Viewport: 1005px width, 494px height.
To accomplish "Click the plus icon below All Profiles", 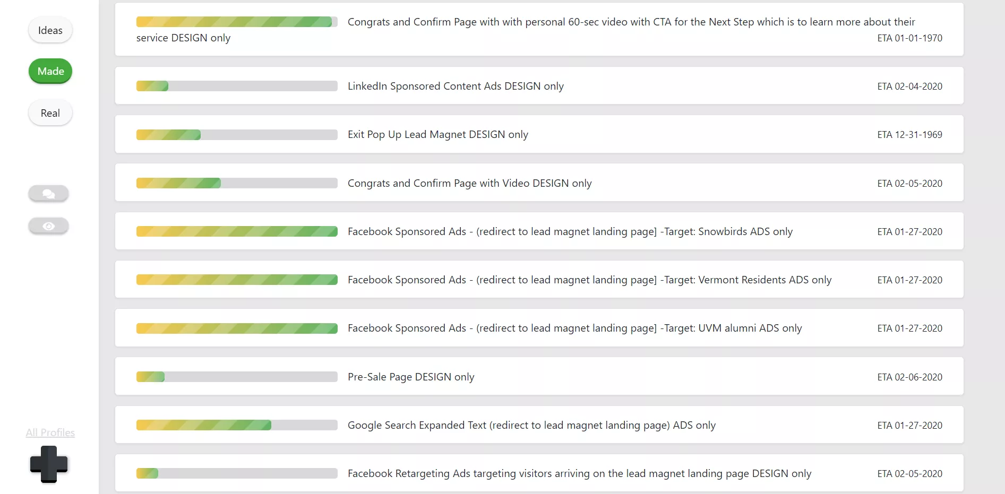I will click(x=49, y=465).
